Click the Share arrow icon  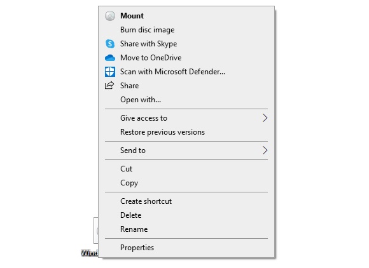coord(109,85)
